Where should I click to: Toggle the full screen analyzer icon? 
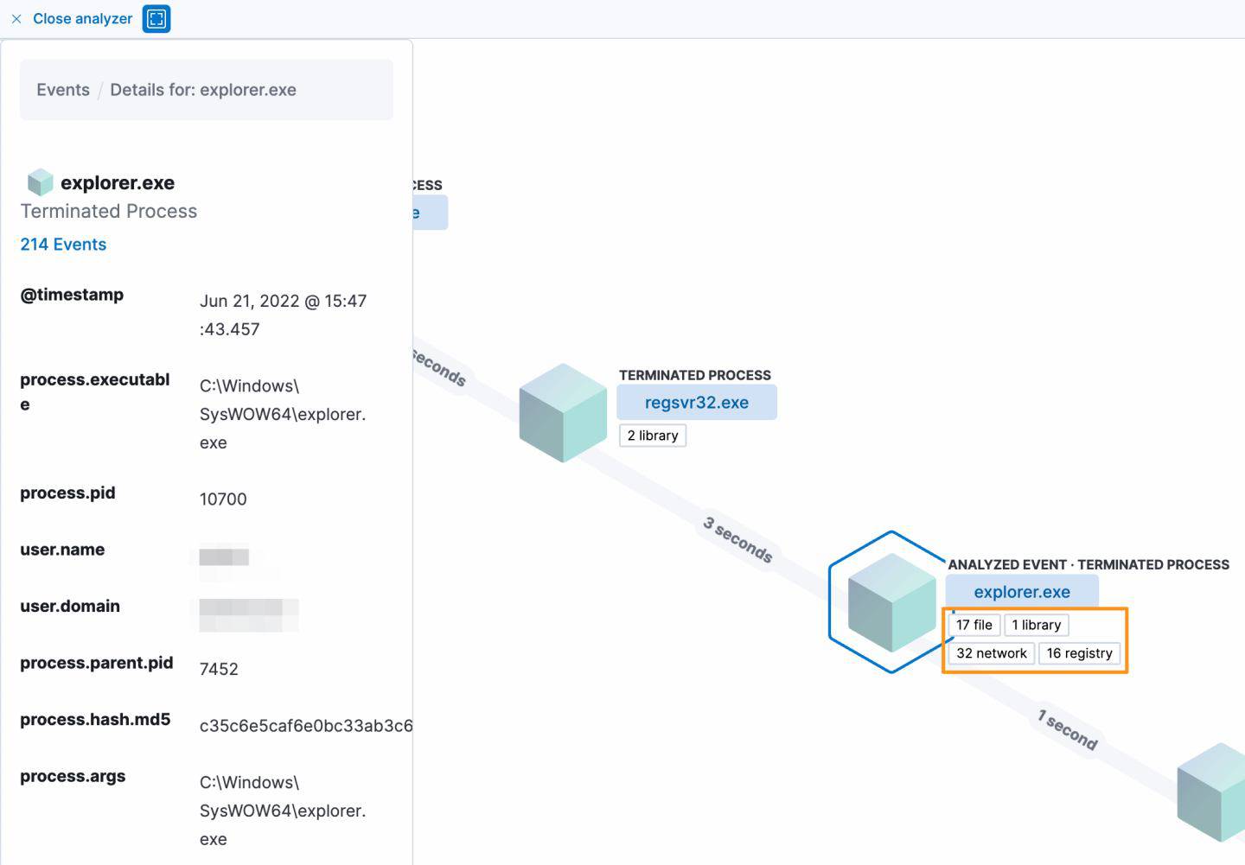tap(156, 19)
